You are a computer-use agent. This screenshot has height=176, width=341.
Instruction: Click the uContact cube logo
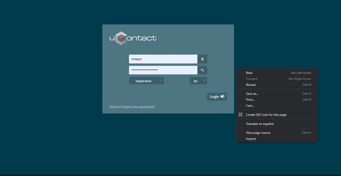click(x=121, y=38)
